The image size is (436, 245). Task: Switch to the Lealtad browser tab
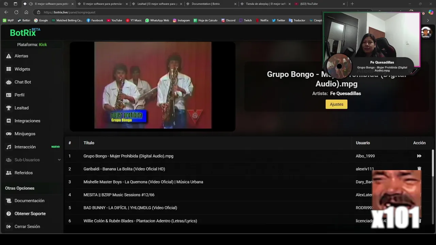tap(157, 4)
